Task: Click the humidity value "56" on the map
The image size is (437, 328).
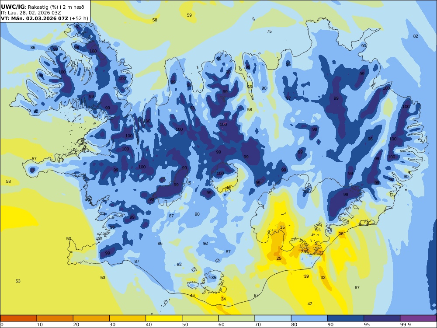Action: pos(250,87)
